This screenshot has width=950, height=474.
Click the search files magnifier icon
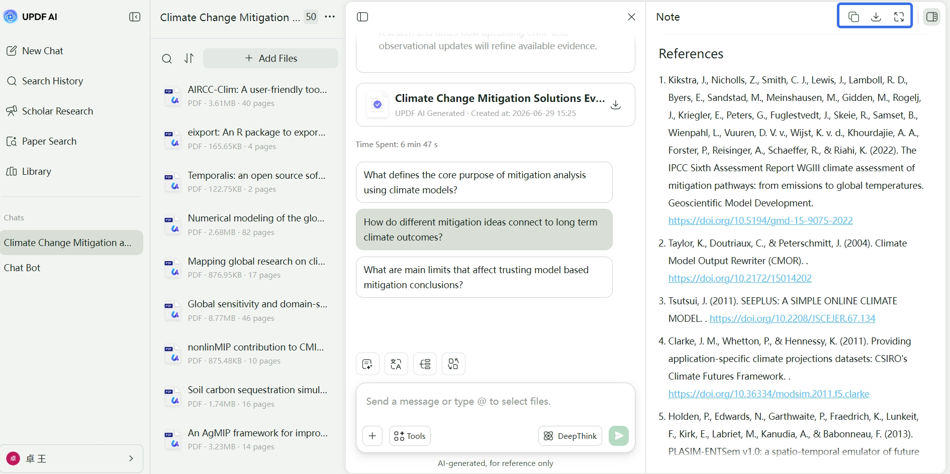pyautogui.click(x=167, y=59)
